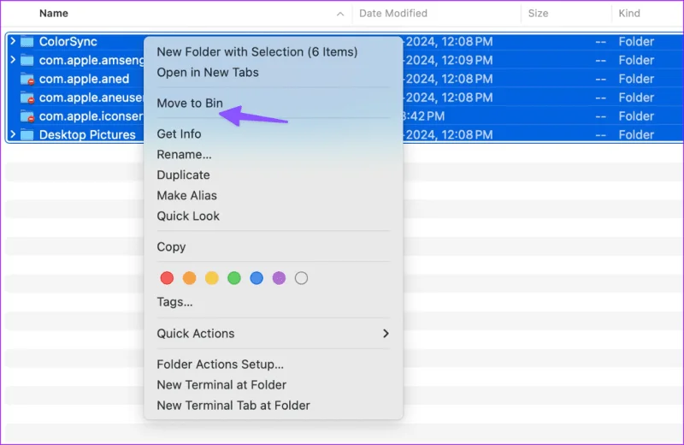684x445 pixels.
Task: Click the com.apple.amseng folder name
Action: [91, 60]
